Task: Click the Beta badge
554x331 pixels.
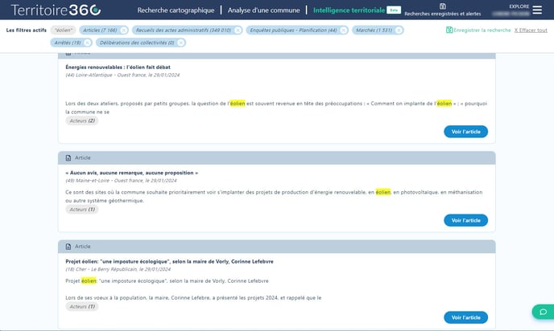Action: tap(394, 10)
